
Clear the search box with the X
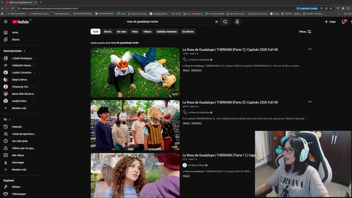[x=216, y=22]
